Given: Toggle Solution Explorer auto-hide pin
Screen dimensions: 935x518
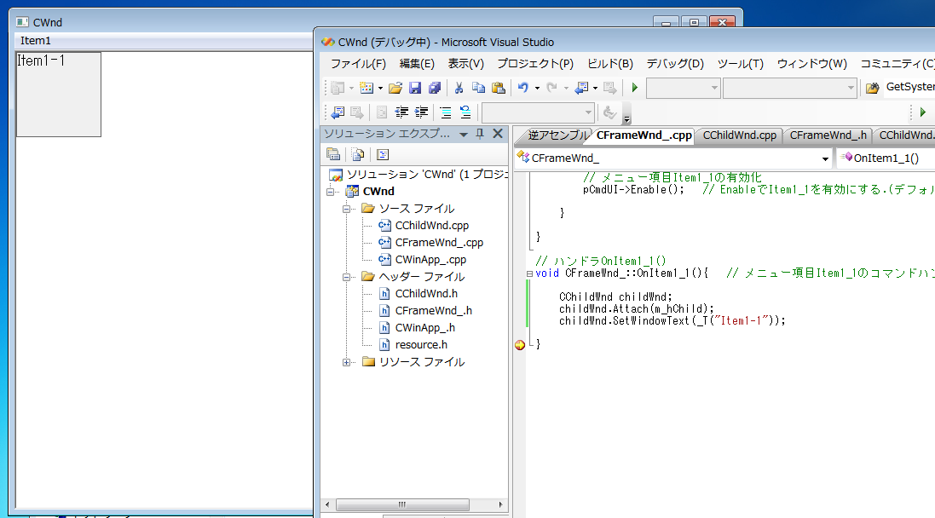Looking at the screenshot, I should pyautogui.click(x=480, y=134).
